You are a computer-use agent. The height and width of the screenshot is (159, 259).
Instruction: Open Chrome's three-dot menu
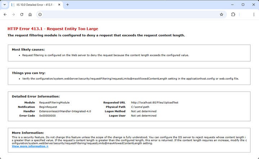(254, 14)
